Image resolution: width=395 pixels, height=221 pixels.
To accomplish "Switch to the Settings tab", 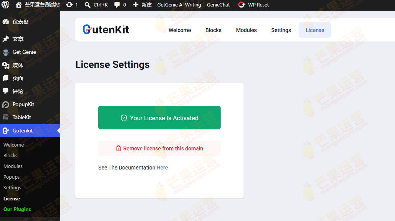I will tap(281, 30).
